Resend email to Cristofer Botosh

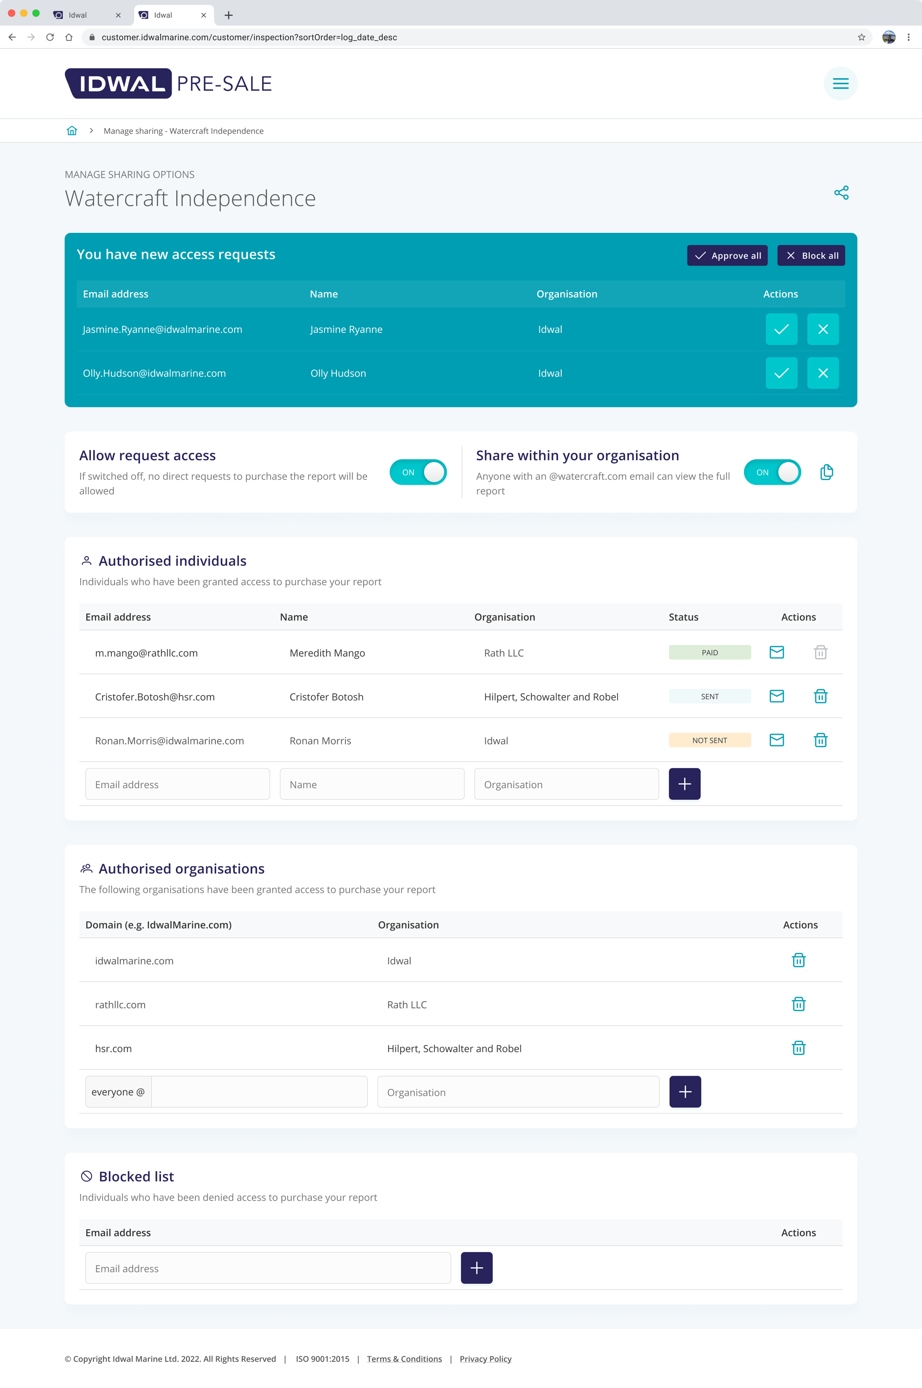click(x=777, y=696)
